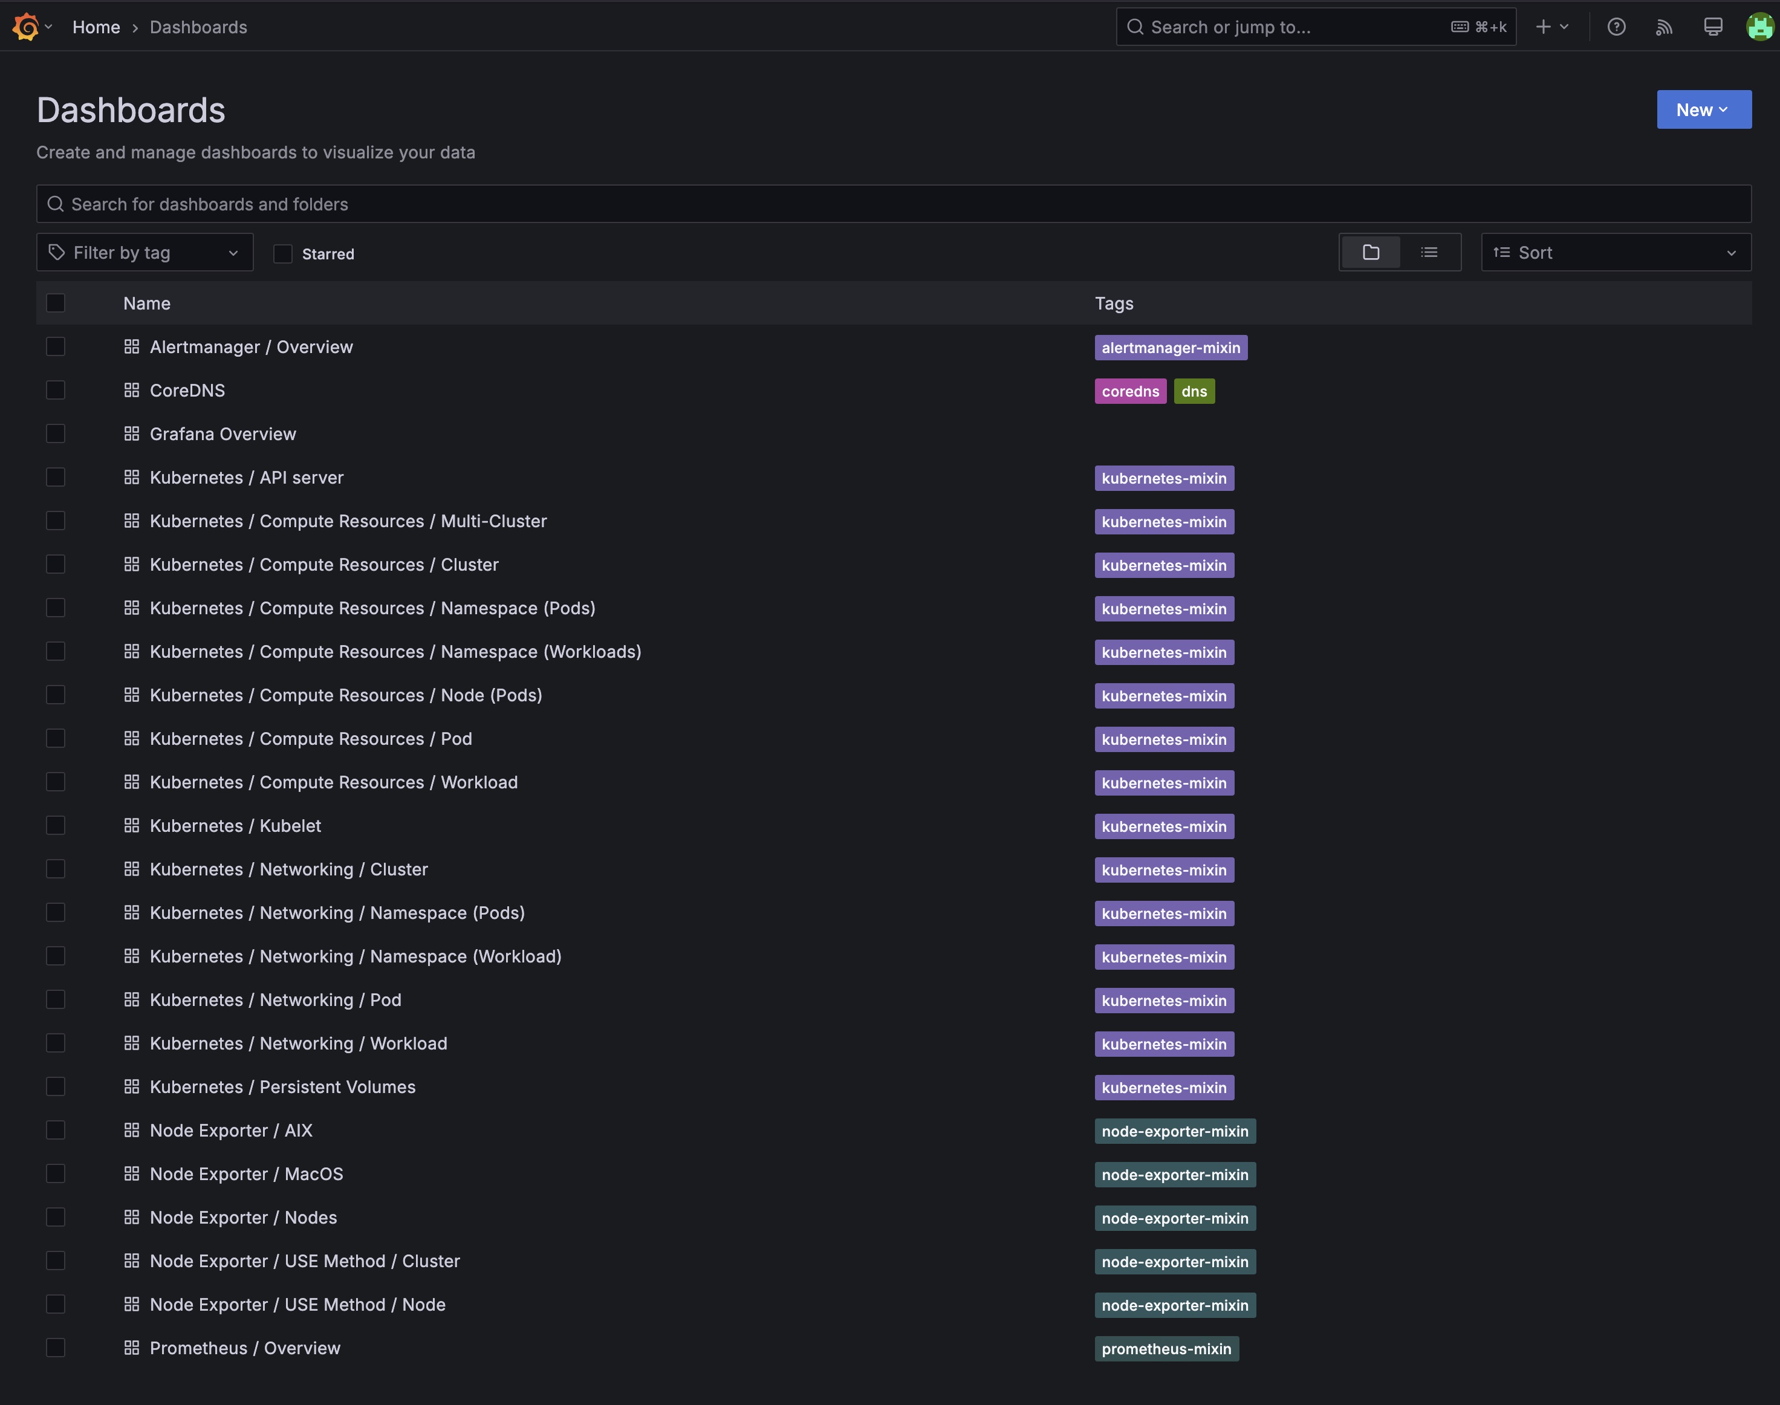Expand the New button dropdown arrow
The image size is (1780, 1405).
[x=1725, y=109]
